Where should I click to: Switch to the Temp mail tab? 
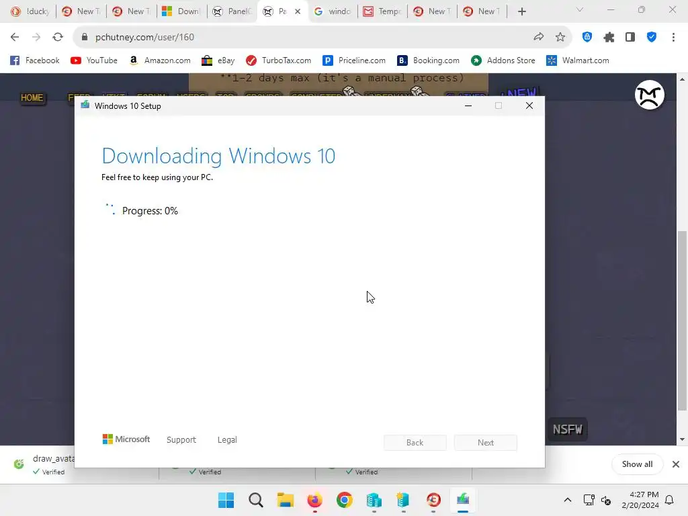click(x=382, y=11)
